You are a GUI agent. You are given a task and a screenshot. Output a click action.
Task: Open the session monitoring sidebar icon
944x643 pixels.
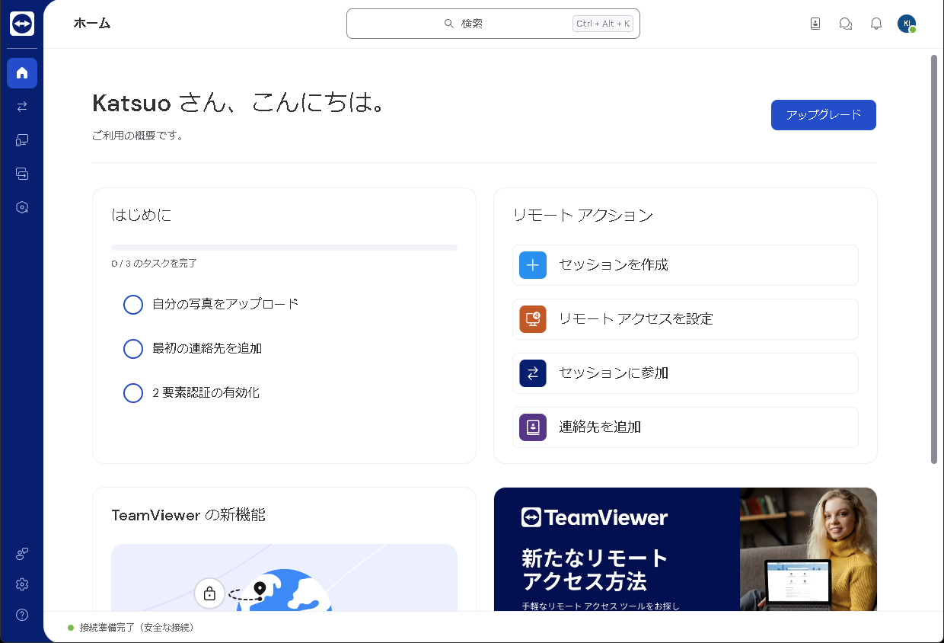pos(22,206)
